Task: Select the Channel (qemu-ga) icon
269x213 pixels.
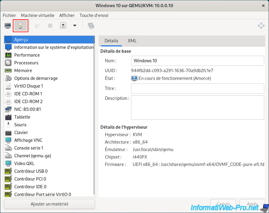Action: click(x=8, y=156)
